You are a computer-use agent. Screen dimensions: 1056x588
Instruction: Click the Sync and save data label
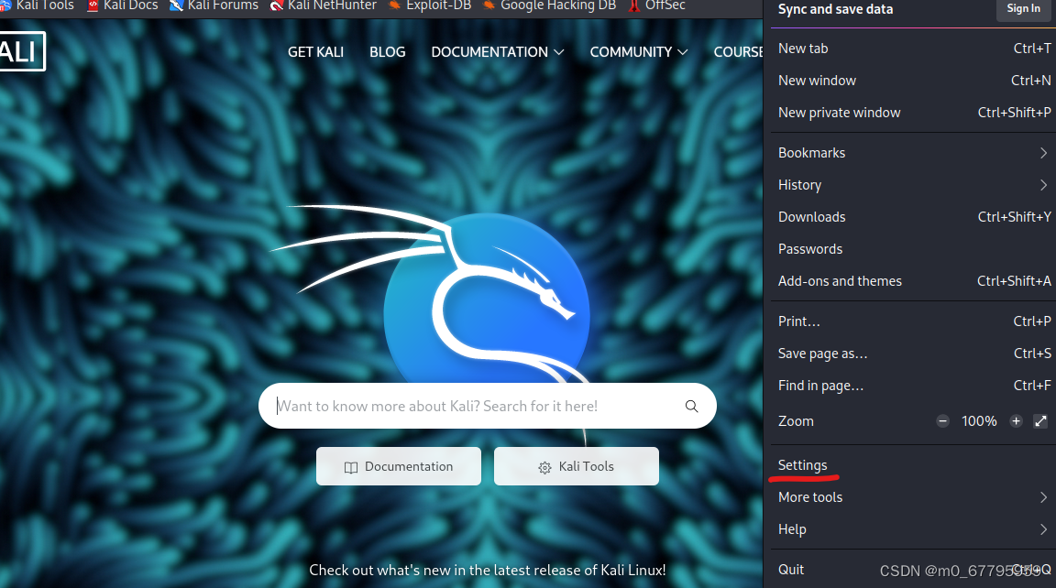[835, 9]
